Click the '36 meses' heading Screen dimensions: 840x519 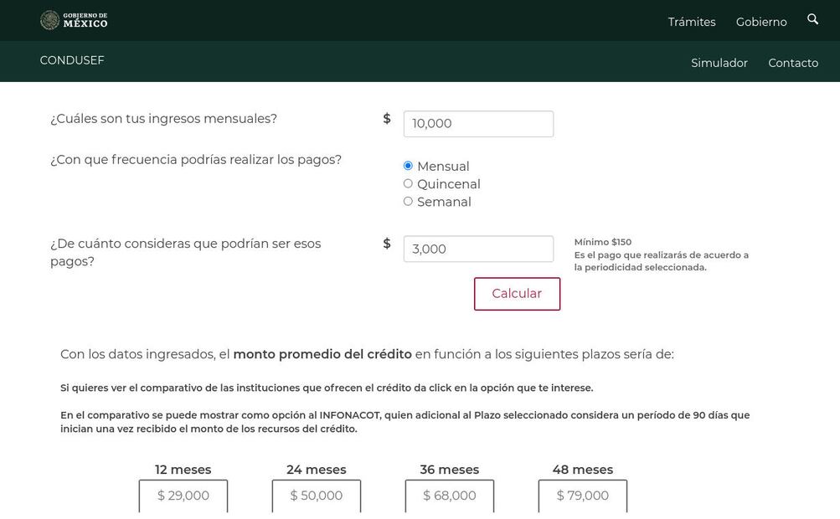(450, 470)
